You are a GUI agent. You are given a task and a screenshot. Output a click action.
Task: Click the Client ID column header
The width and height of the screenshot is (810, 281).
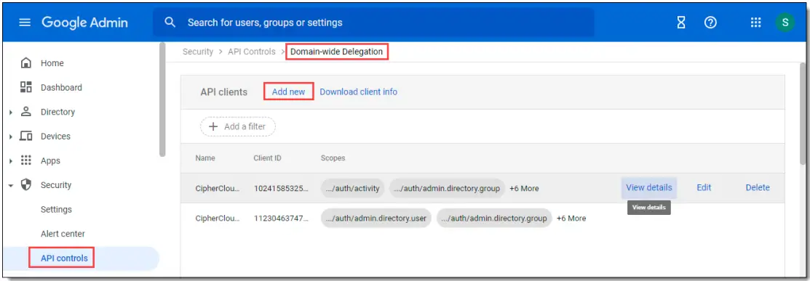pos(267,158)
